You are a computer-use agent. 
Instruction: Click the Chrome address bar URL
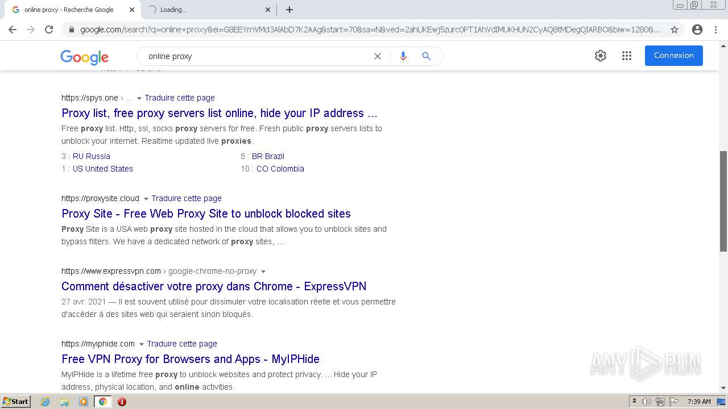(x=370, y=30)
